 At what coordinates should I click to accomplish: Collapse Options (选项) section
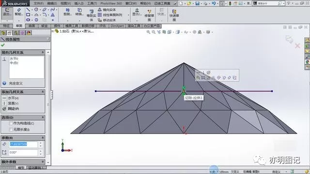(x=43, y=117)
